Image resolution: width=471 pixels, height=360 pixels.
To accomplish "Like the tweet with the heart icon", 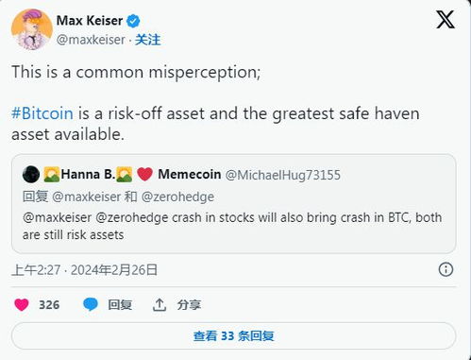I will (x=22, y=304).
